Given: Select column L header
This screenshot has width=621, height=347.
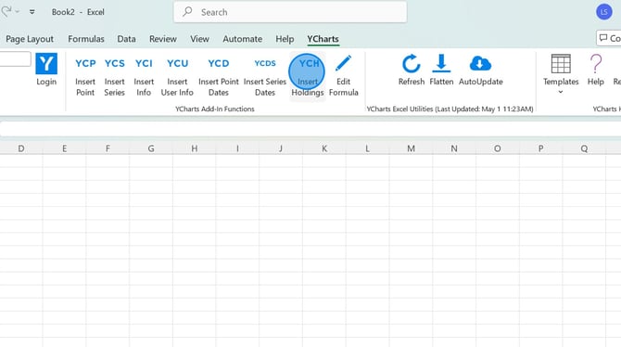Looking at the screenshot, I should click(x=368, y=148).
